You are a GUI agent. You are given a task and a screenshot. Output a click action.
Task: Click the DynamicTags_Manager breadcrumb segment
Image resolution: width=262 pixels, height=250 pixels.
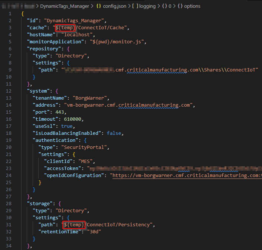(x=65, y=6)
